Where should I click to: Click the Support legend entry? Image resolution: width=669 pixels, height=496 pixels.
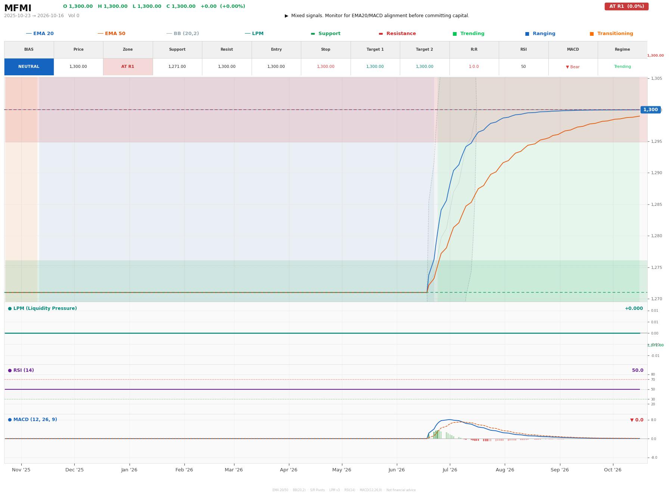326,34
